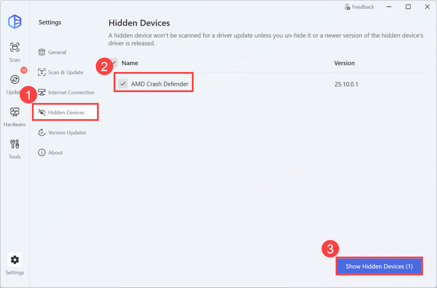437x288 pixels.
Task: Click the app logo icon in sidebar
Action: 15,22
